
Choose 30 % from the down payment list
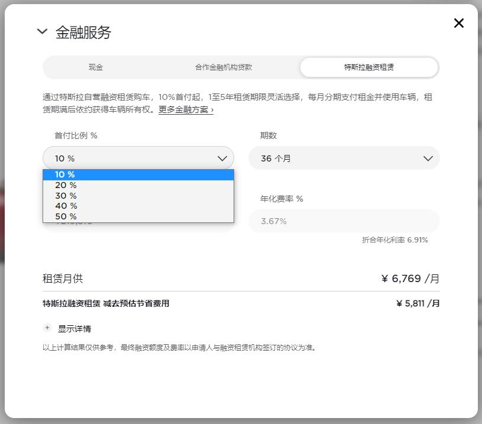coord(66,195)
